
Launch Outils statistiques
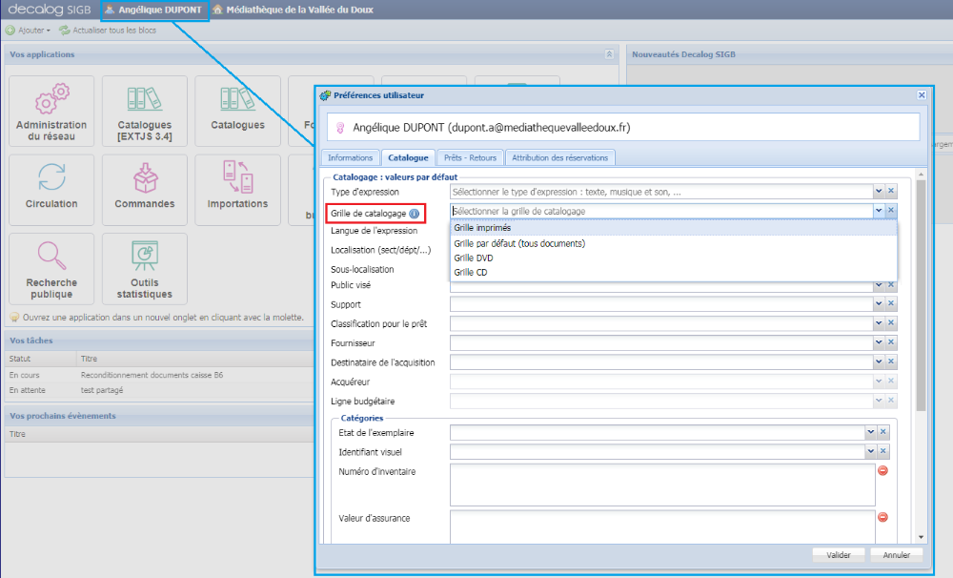click(144, 268)
